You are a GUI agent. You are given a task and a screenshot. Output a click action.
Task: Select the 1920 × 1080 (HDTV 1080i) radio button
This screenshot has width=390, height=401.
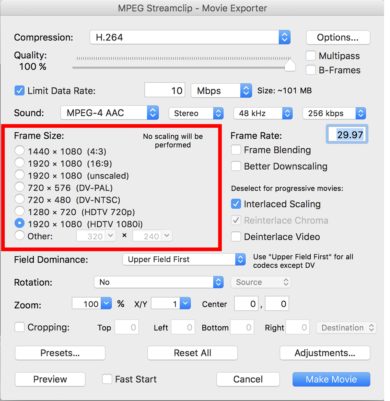pyautogui.click(x=19, y=223)
